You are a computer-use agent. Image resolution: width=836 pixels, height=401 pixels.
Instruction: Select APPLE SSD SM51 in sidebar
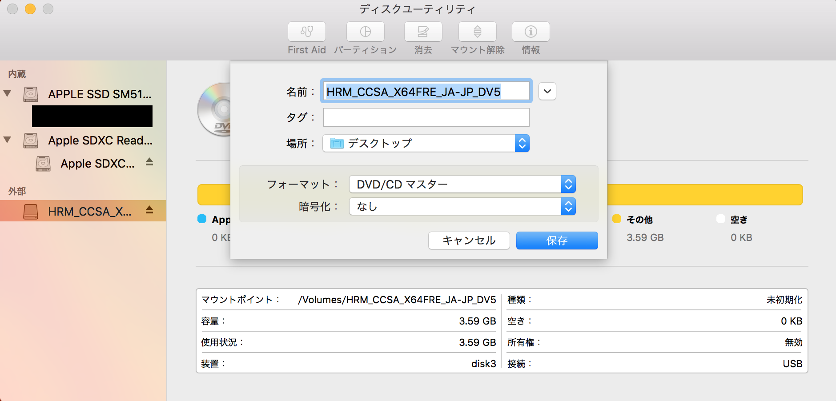100,94
